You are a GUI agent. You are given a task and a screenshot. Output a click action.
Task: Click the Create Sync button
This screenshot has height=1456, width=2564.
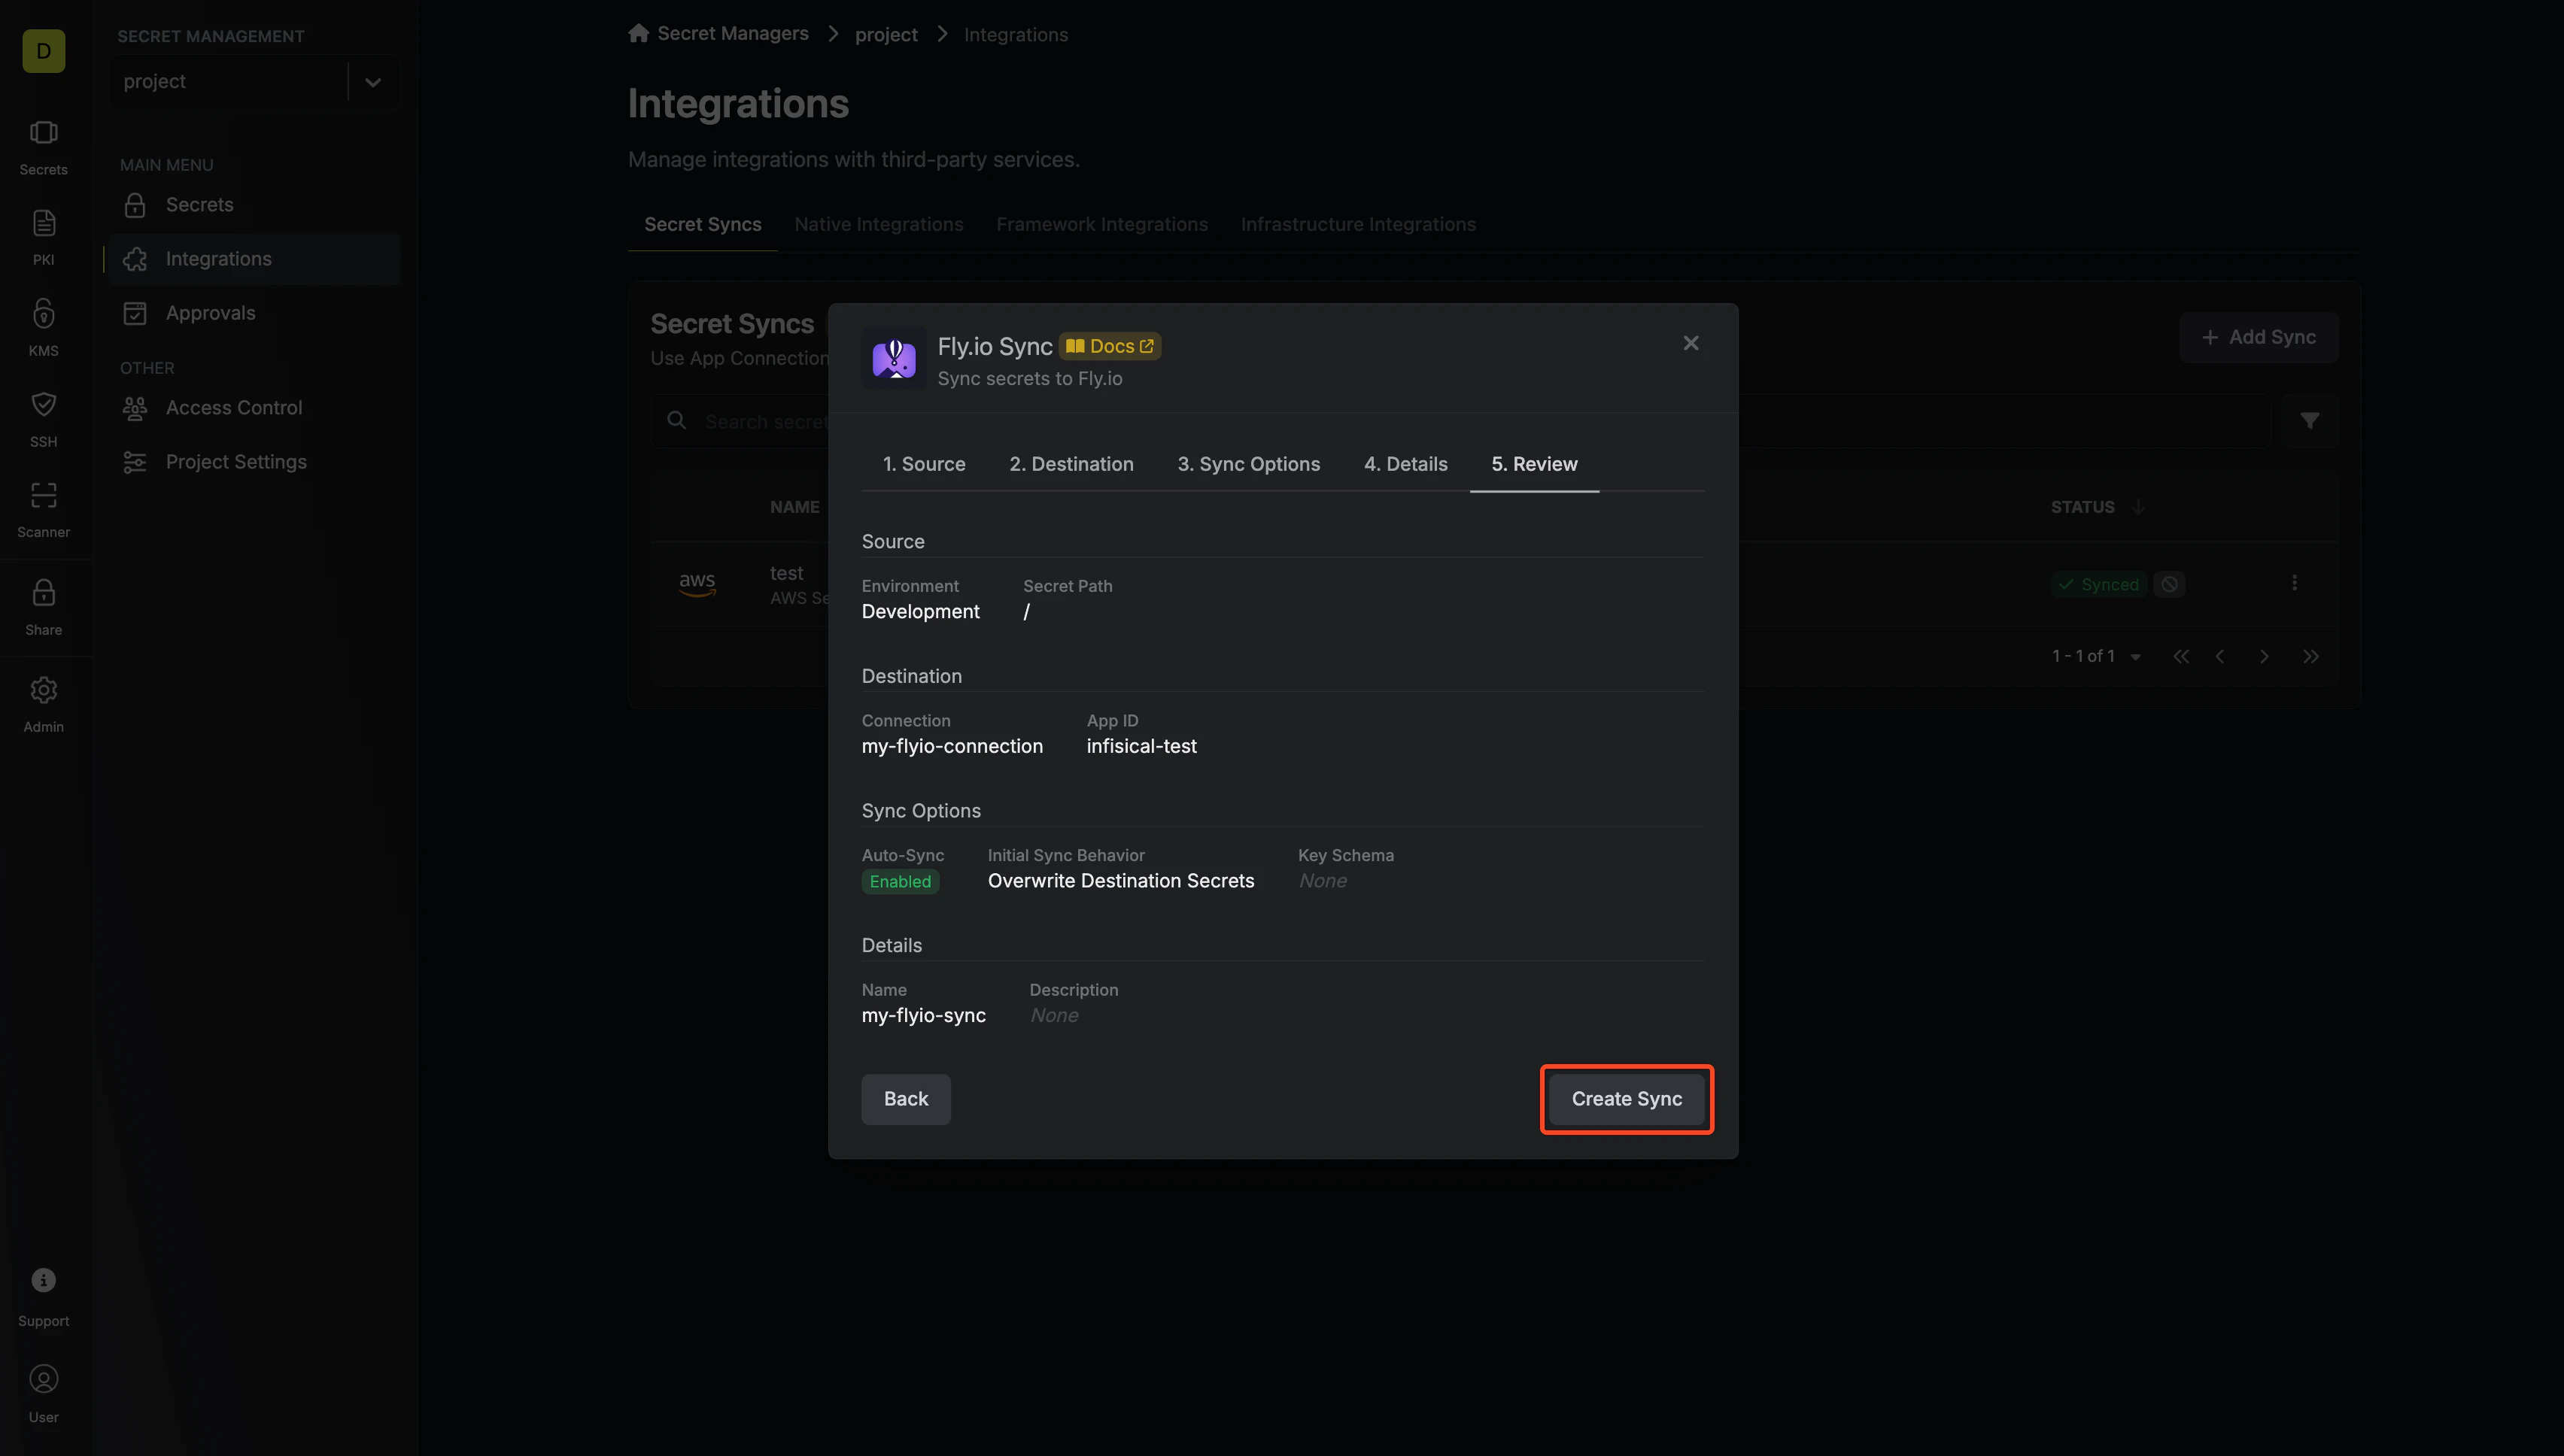[1627, 1099]
